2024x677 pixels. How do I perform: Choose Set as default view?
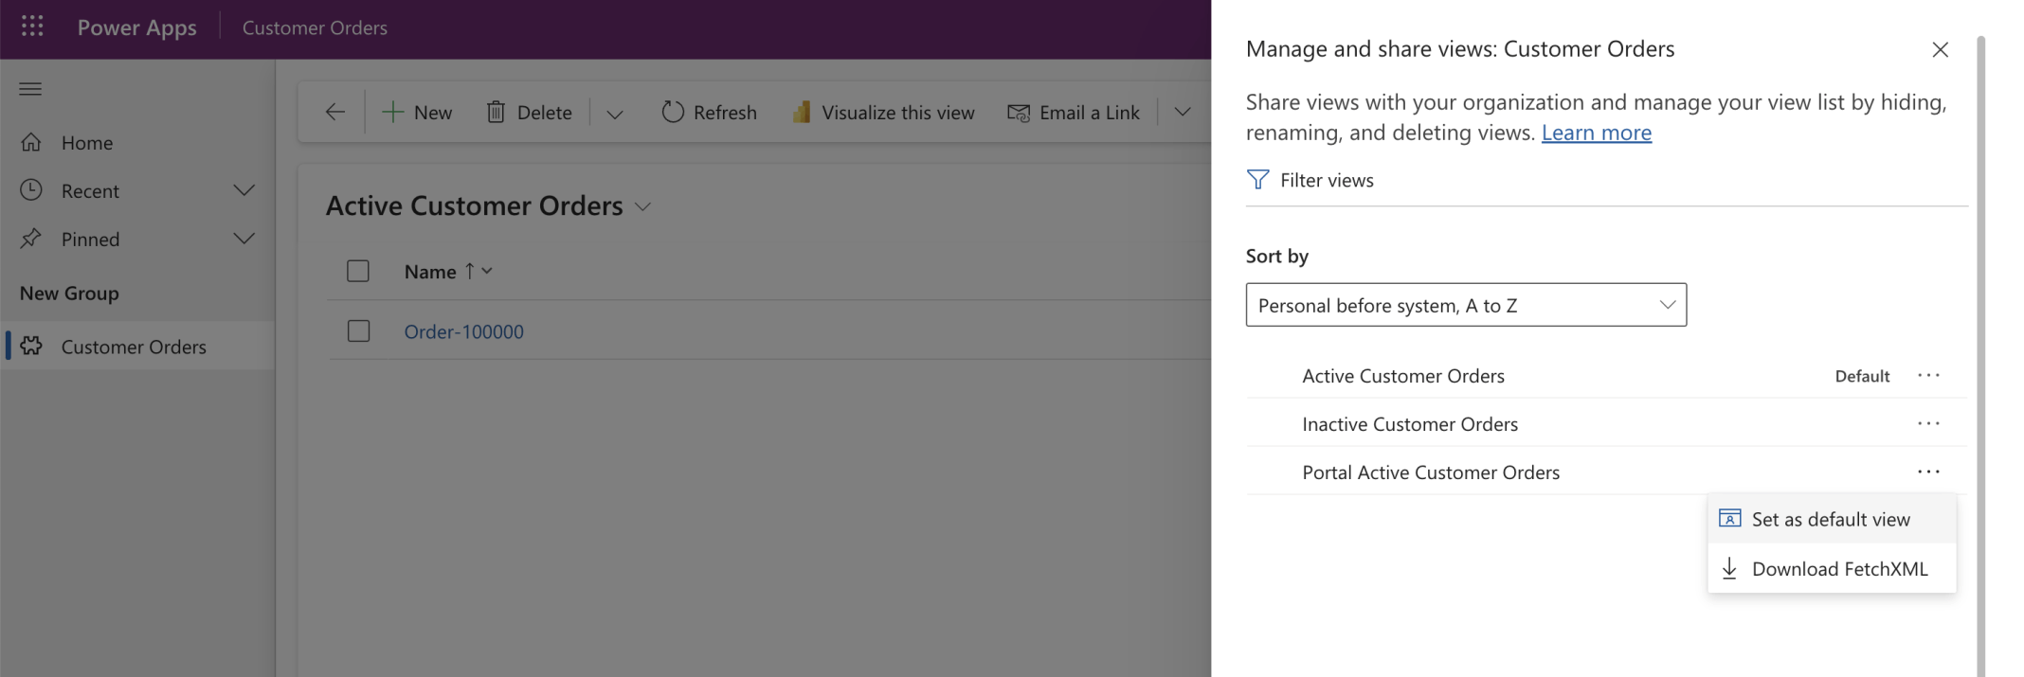tap(1830, 519)
